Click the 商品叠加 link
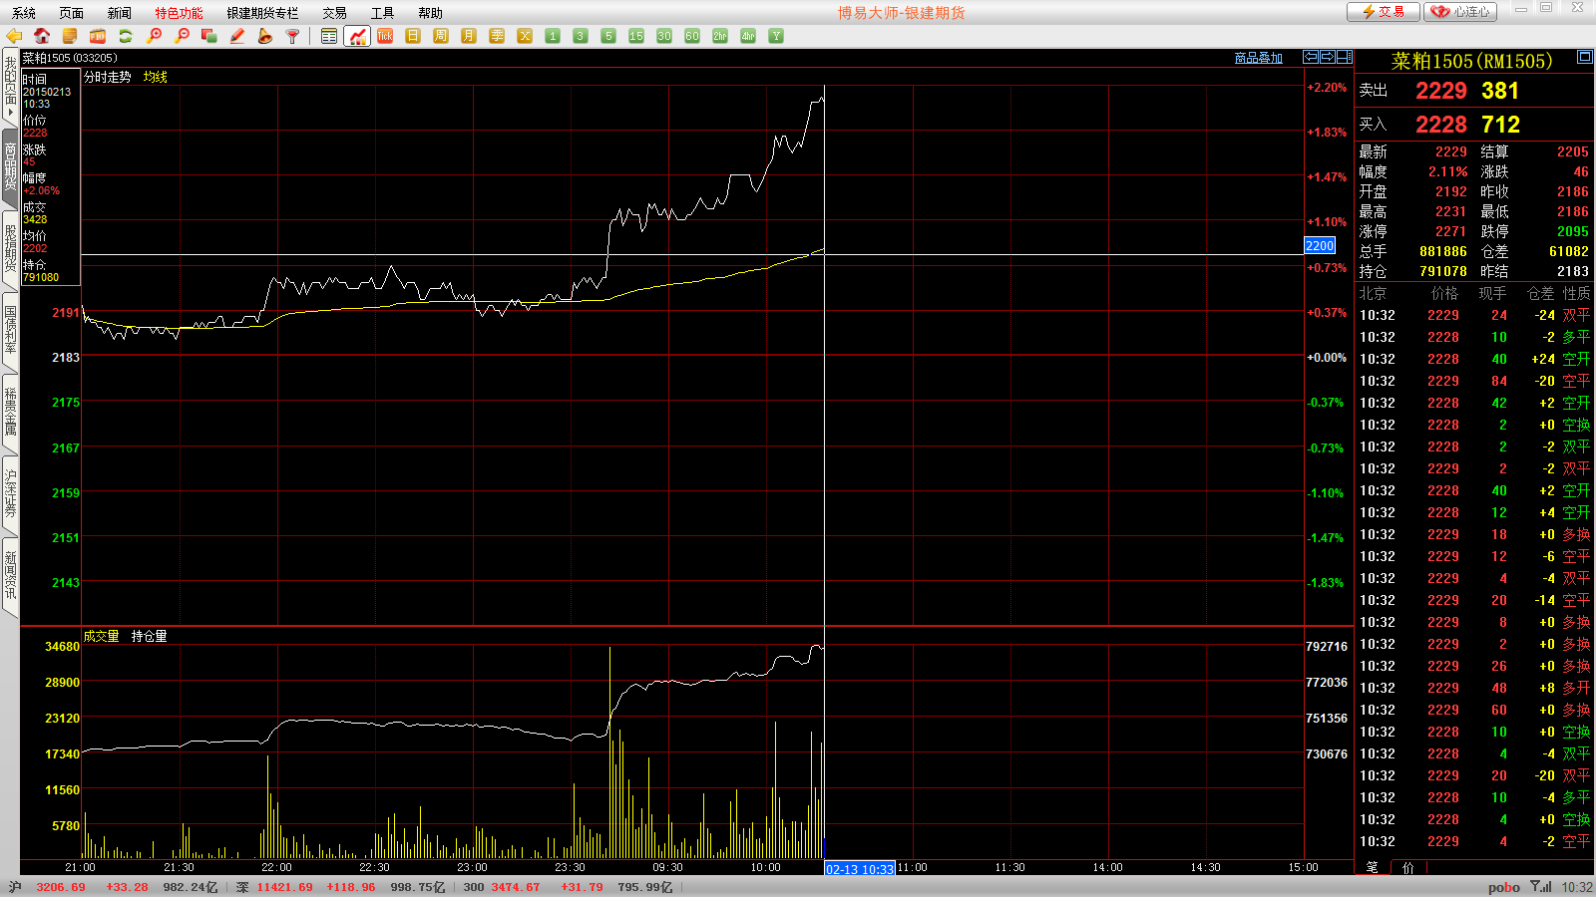This screenshot has width=1596, height=897. 1258,58
